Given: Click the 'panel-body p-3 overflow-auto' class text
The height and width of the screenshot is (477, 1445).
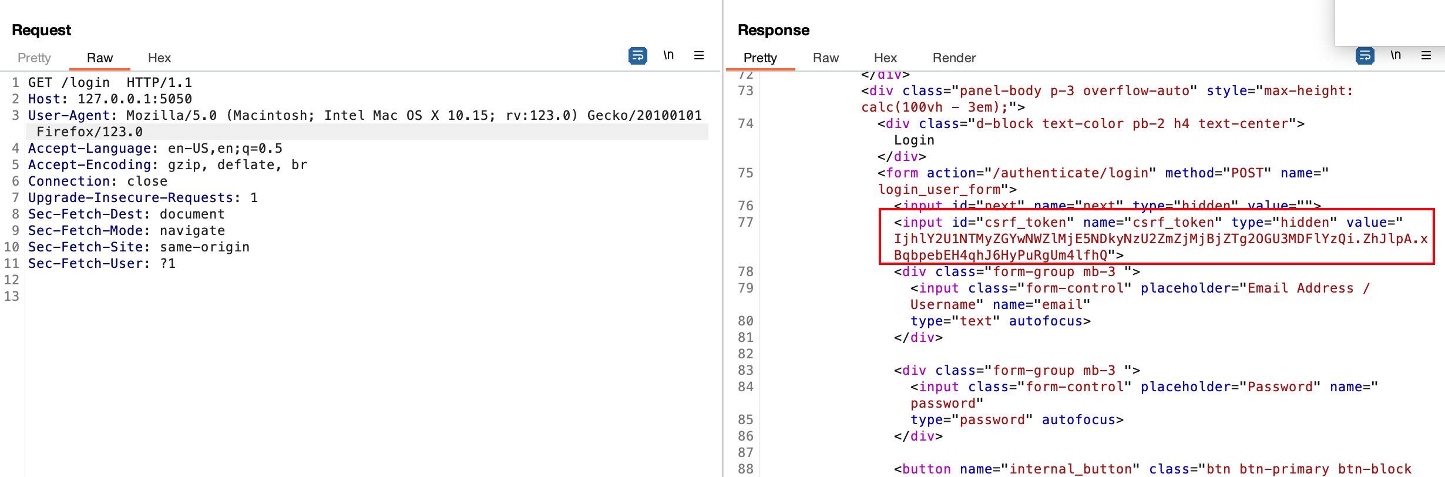Looking at the screenshot, I should click(1075, 91).
